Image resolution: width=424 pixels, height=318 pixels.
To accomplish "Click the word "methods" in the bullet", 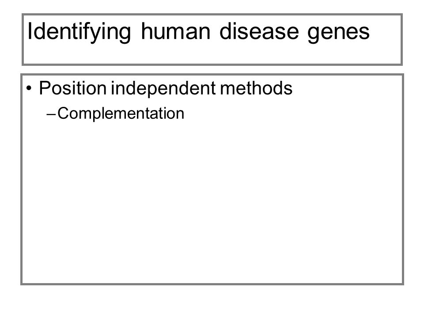I will [256, 88].
